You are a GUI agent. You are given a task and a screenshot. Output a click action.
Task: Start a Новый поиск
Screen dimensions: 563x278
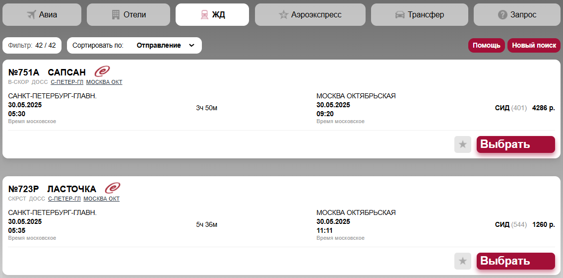[534, 45]
